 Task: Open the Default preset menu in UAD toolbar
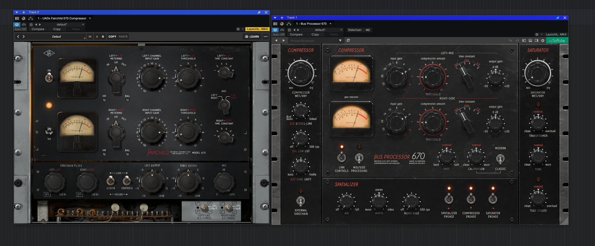(57, 37)
